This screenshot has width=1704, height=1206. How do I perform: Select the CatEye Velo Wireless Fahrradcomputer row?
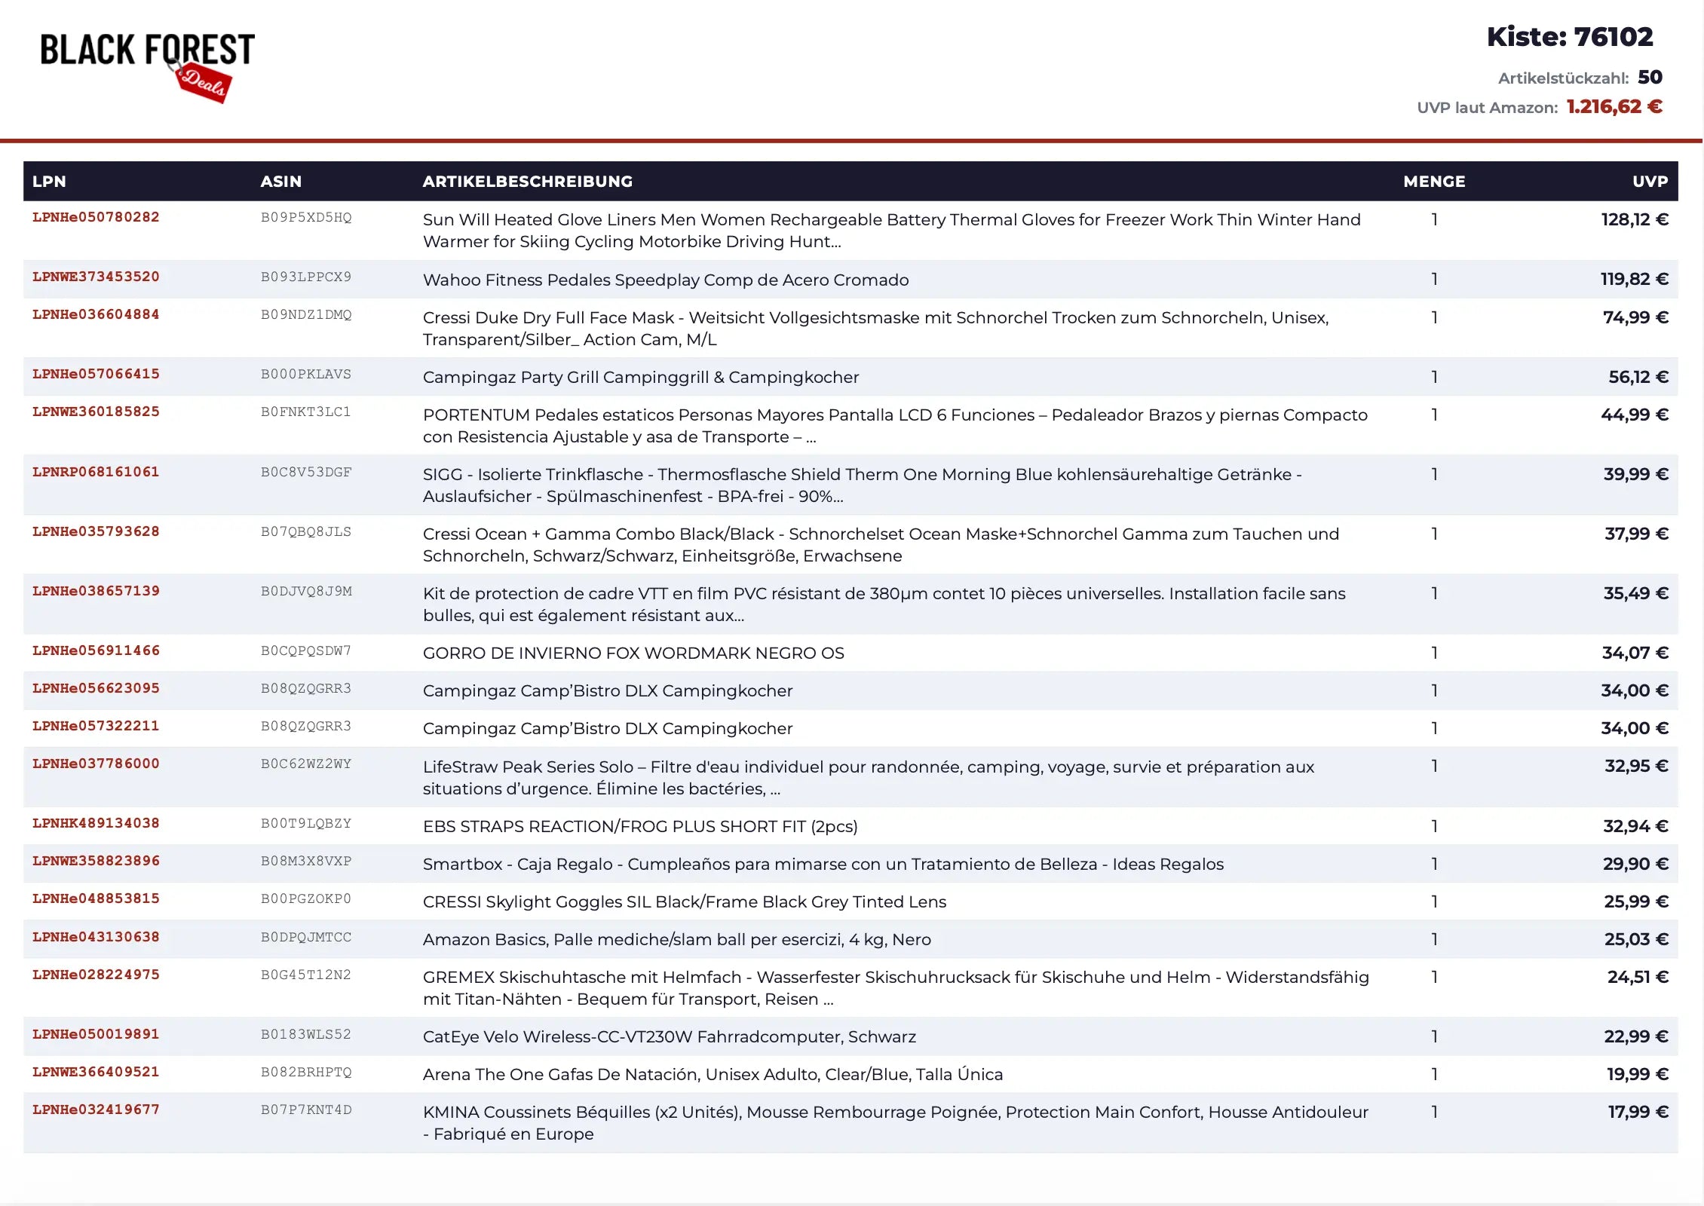669,1036
